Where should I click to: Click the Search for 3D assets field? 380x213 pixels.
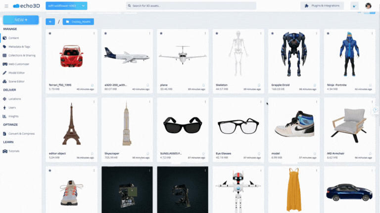[x=191, y=6]
